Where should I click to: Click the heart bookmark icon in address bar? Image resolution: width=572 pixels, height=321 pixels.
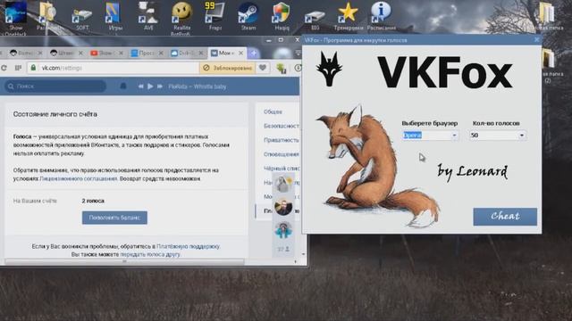[262, 68]
